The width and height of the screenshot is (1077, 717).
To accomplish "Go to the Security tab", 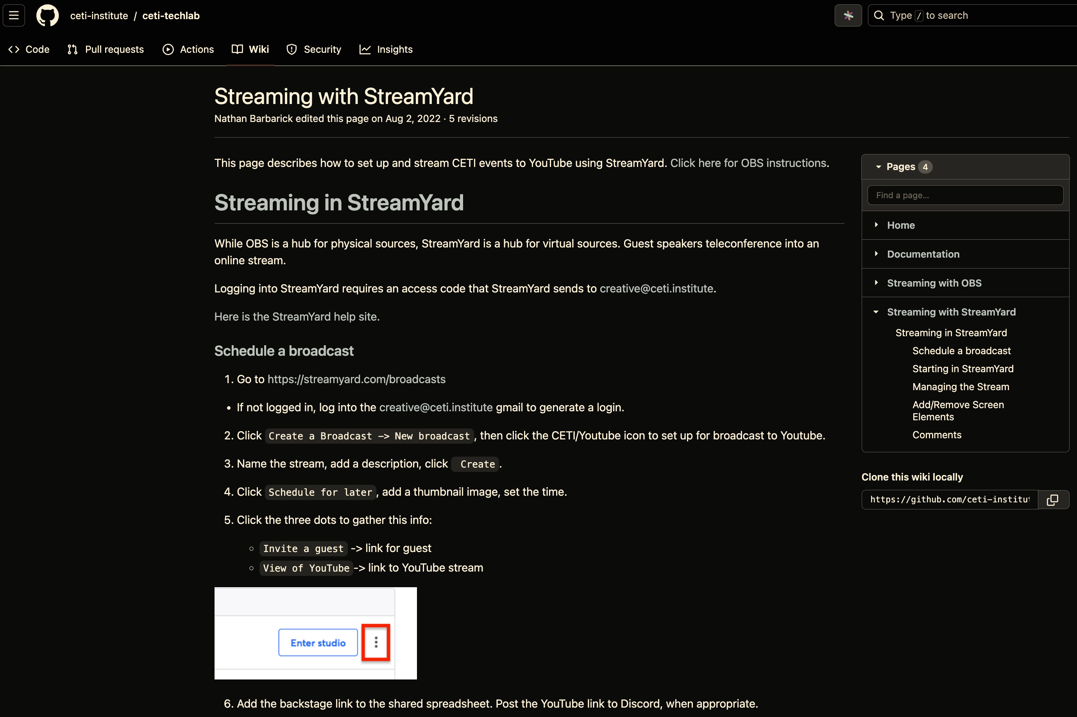I will click(314, 49).
